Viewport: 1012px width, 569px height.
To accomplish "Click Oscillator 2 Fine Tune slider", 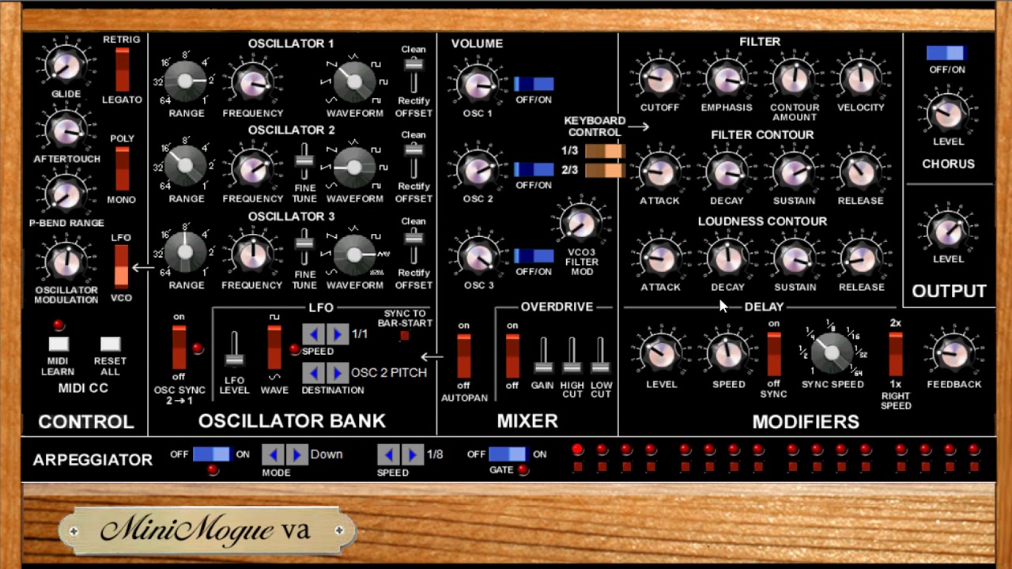I will click(304, 162).
